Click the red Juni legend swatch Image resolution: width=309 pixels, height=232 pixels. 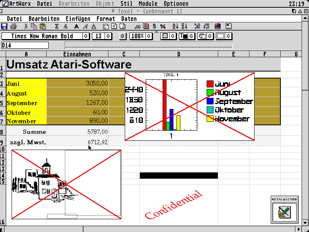(210, 84)
